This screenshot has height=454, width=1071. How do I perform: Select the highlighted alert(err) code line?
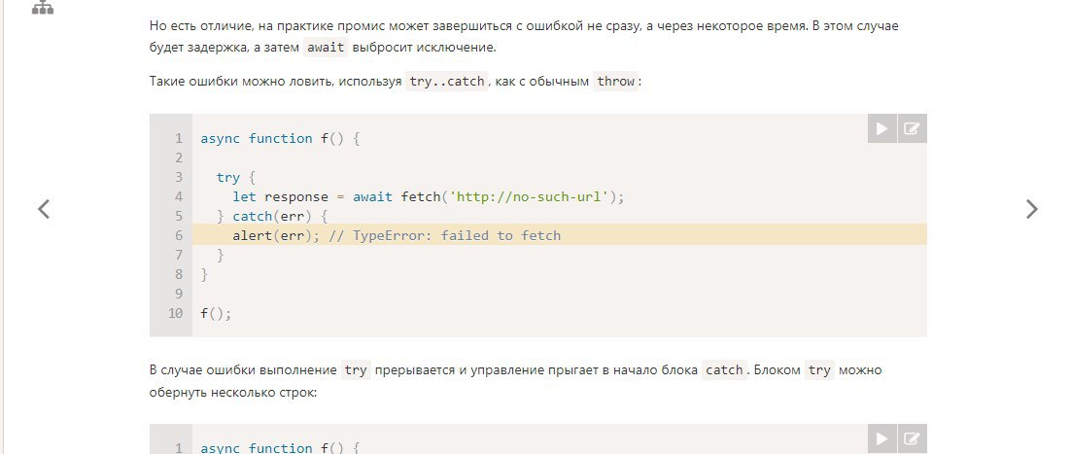tap(560, 235)
